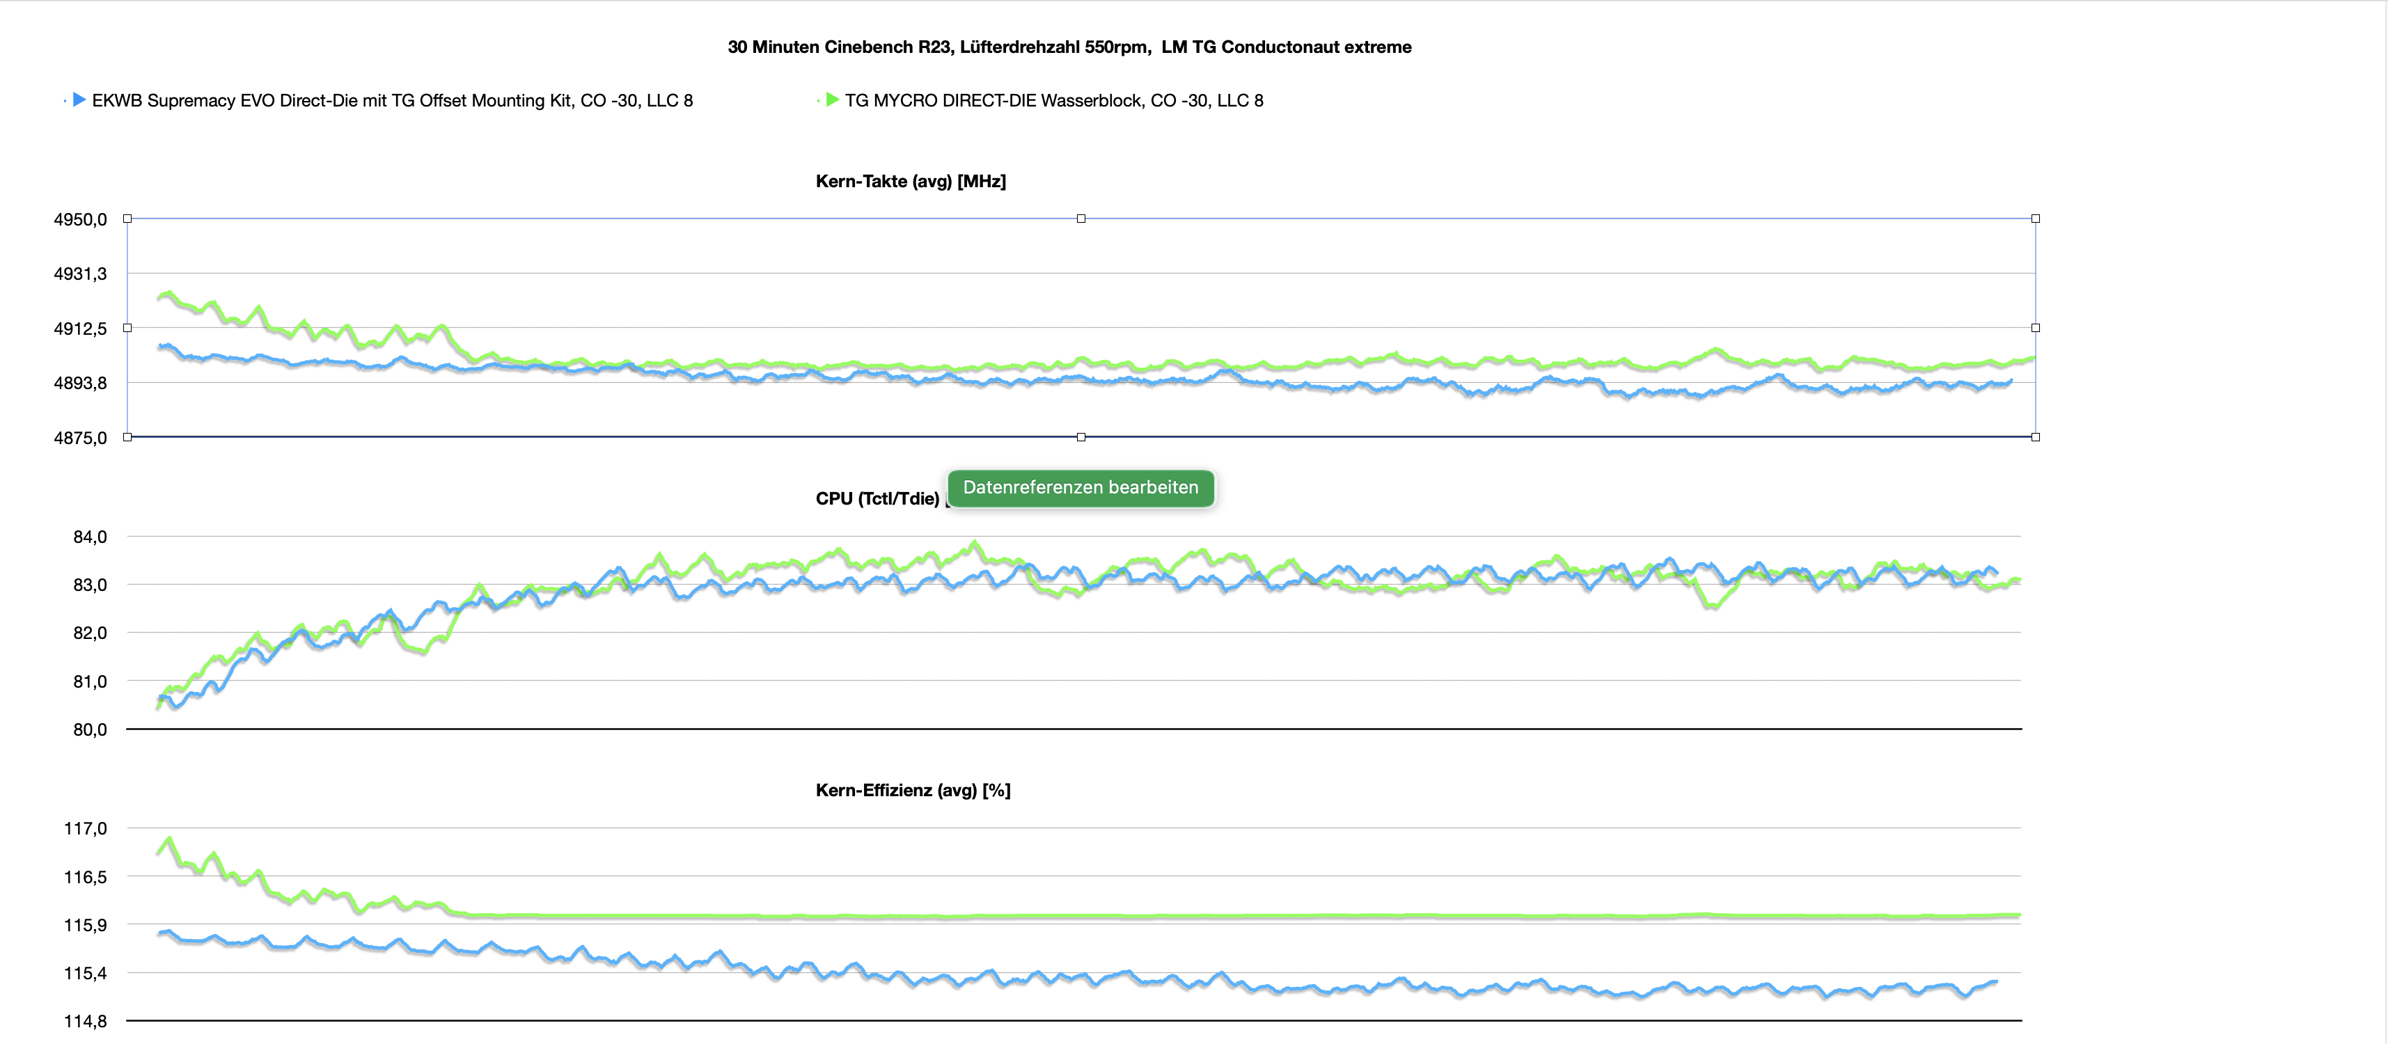
Task: Select the TG MYCRO DIRECT-DIE legend label
Action: 1053,100
